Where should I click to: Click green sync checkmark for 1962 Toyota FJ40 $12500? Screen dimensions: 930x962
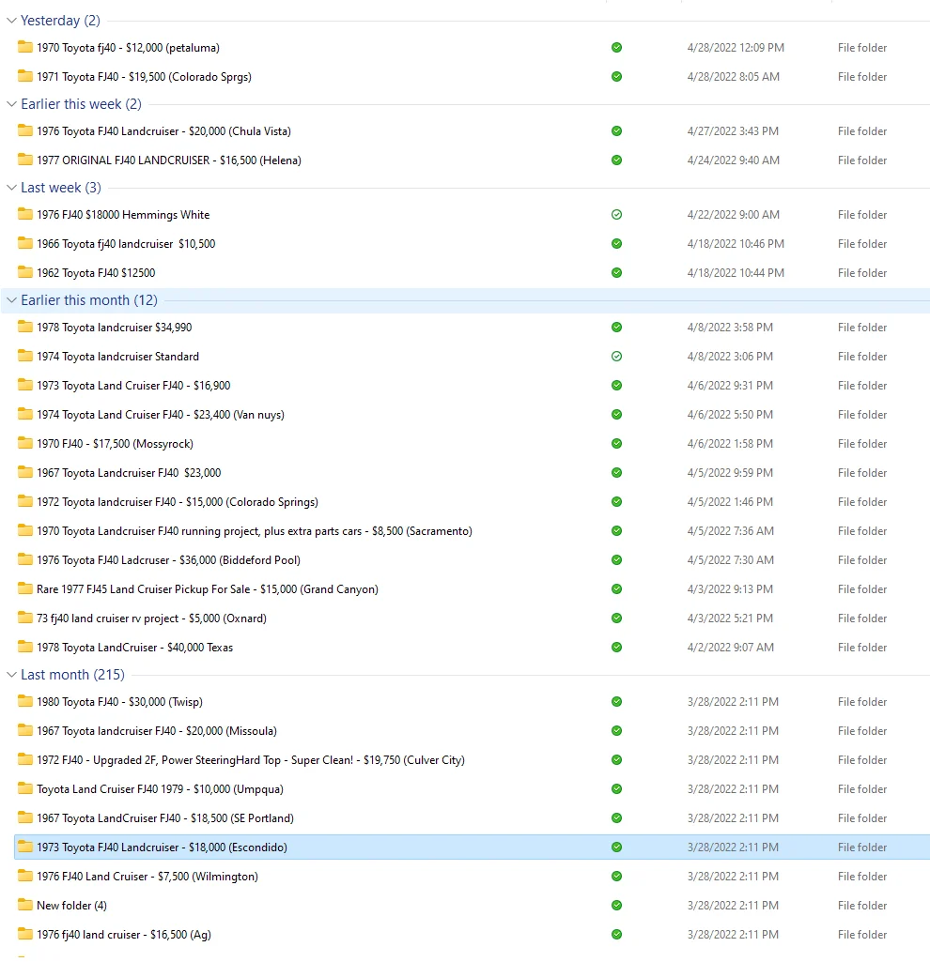point(616,273)
